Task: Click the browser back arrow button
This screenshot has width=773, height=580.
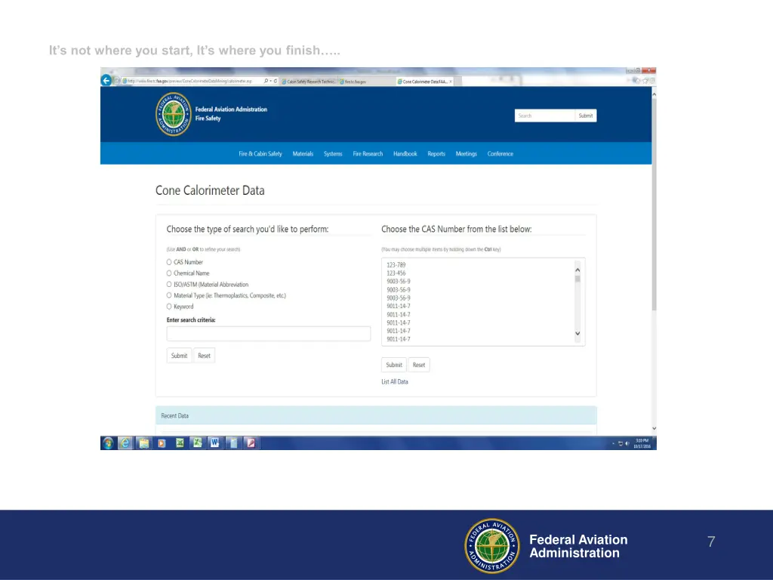Action: pos(106,80)
